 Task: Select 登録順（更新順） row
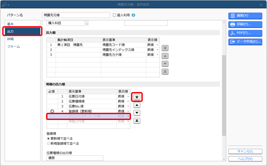[x=89, y=111]
